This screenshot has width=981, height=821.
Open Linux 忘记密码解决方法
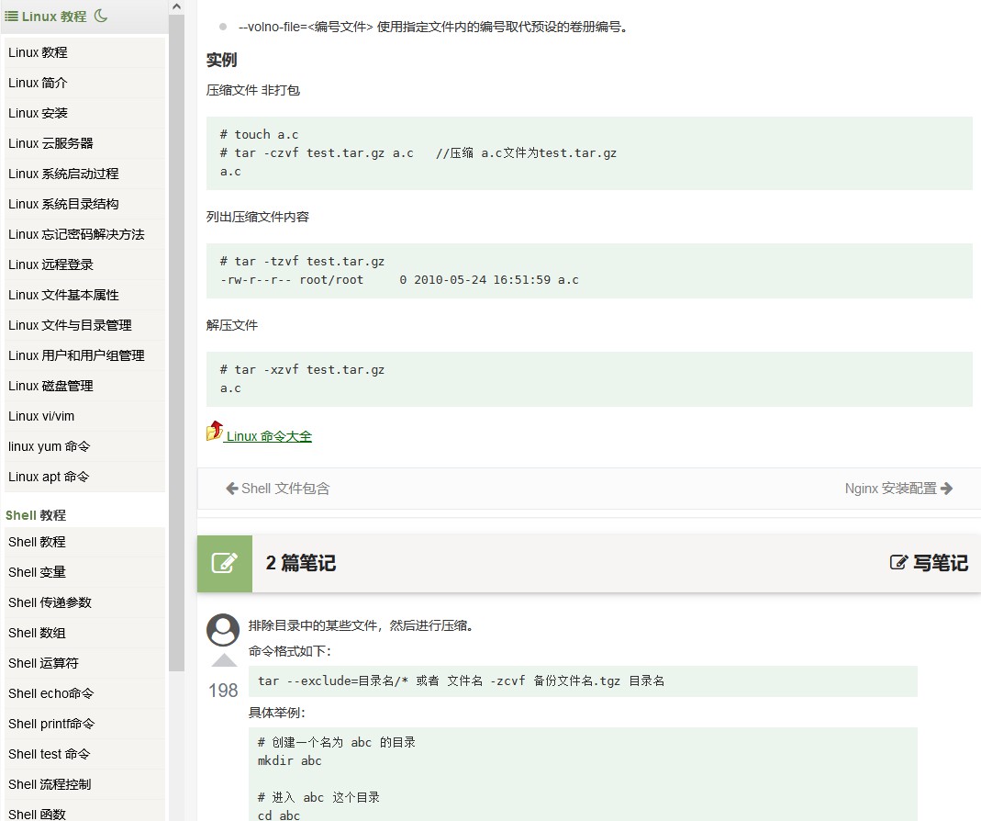85,234
